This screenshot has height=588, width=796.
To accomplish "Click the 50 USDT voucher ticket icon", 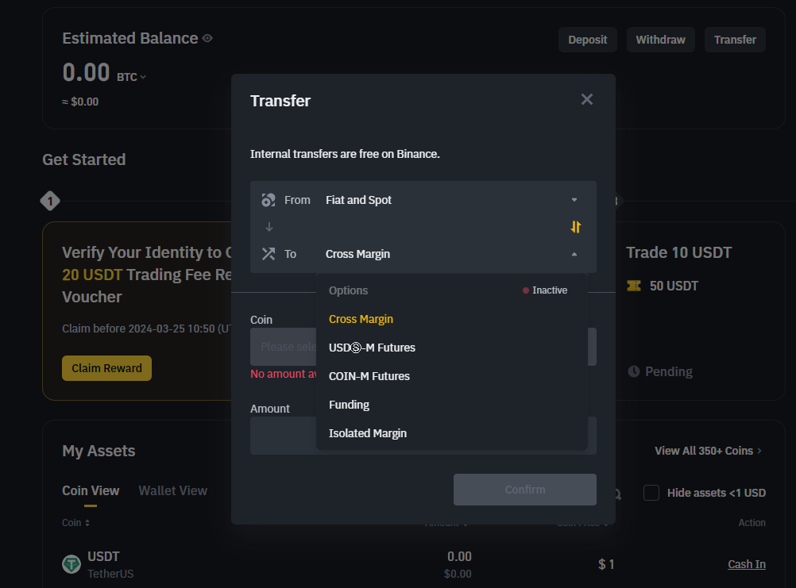I will (x=634, y=286).
